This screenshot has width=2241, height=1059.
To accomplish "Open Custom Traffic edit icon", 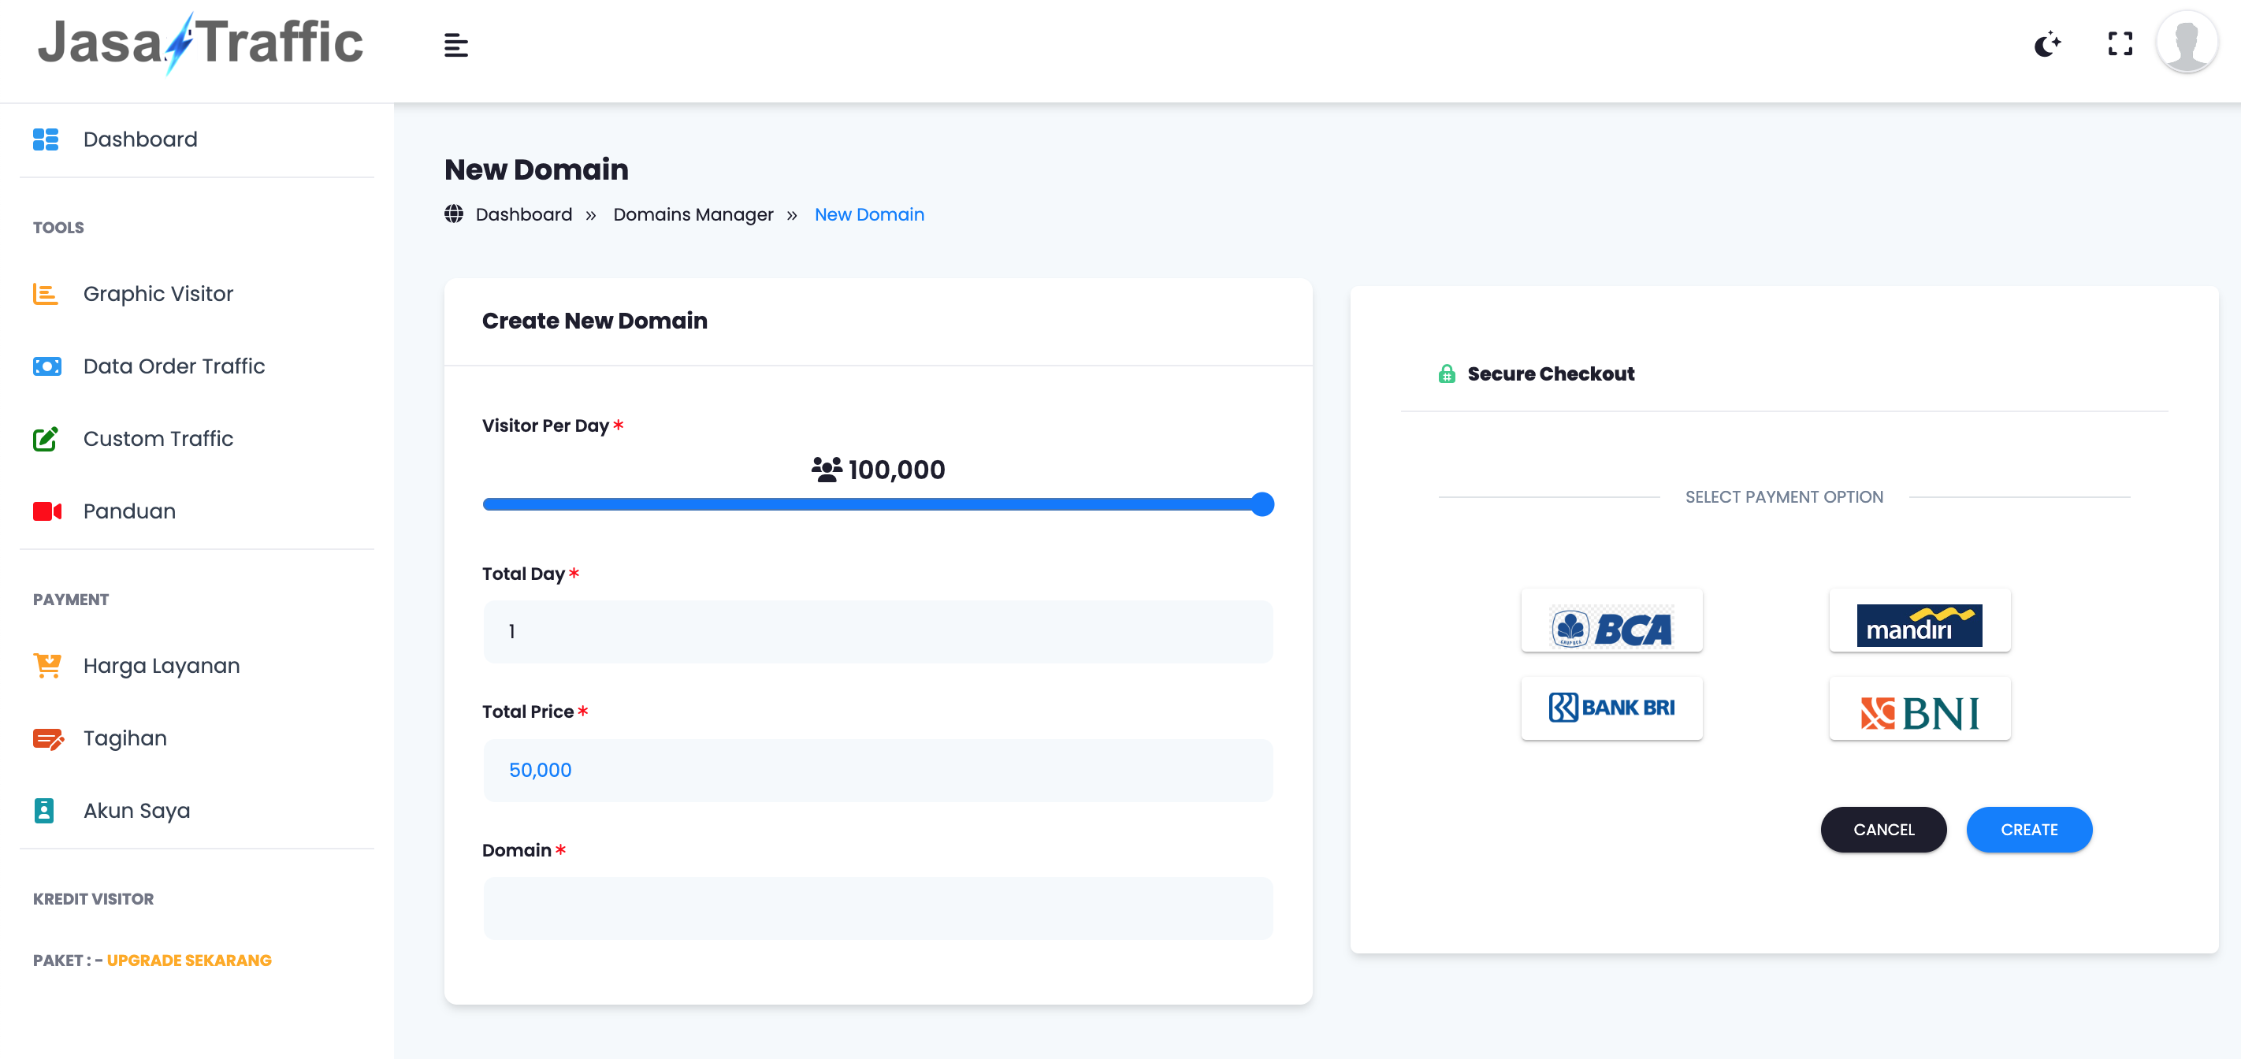I will [45, 439].
